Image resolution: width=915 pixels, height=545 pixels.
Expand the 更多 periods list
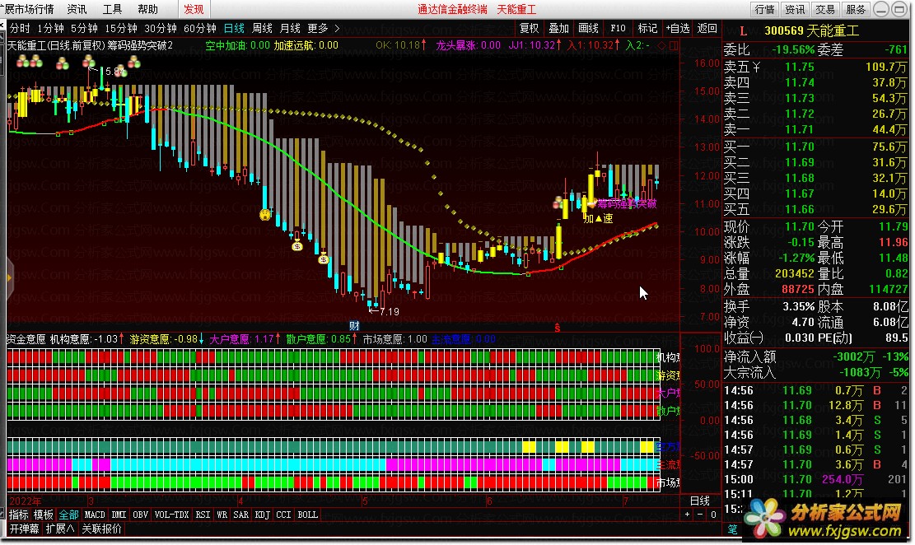(x=318, y=28)
